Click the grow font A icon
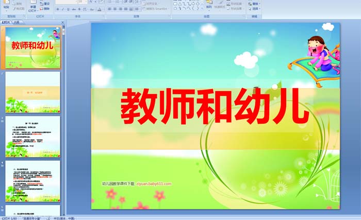The image size is (361, 220). tap(91, 2)
